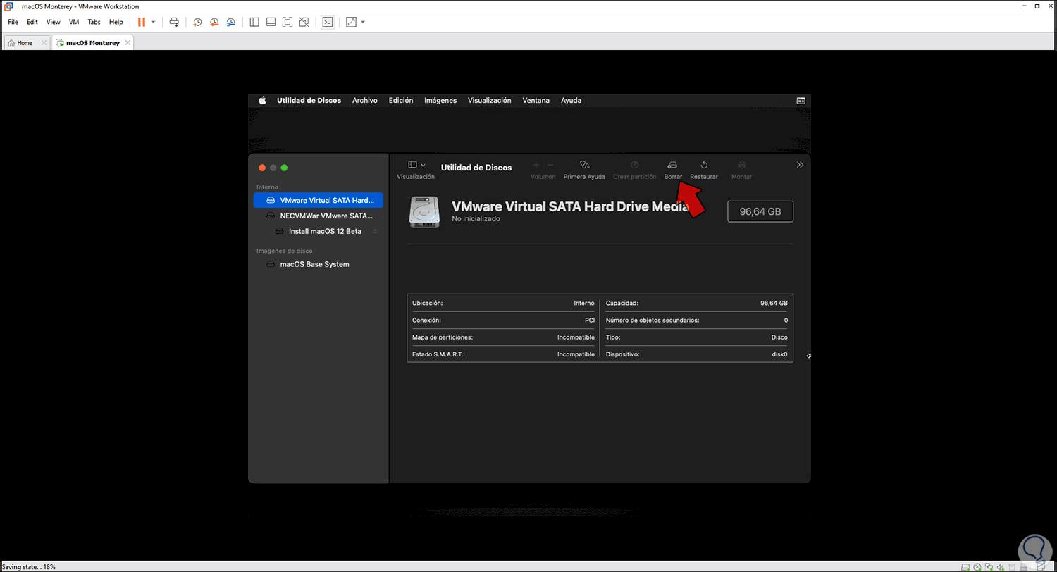The height and width of the screenshot is (572, 1057).
Task: Open the Archivo menu
Action: pos(365,100)
